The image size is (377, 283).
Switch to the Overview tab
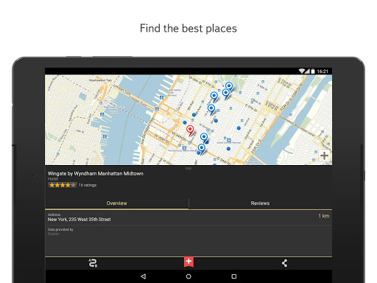pyautogui.click(x=117, y=203)
